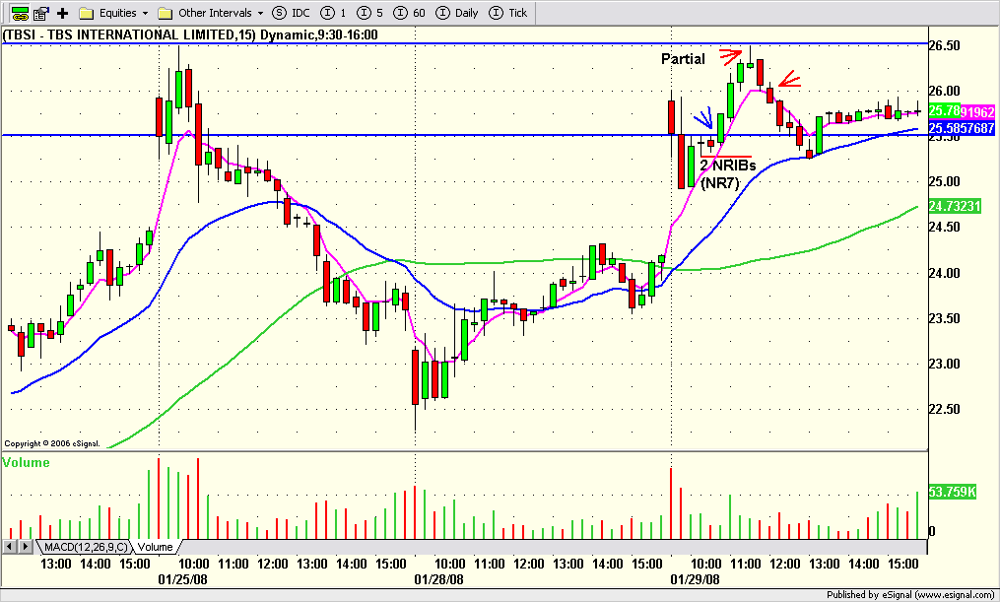Click the 53.759K volume value label

coord(952,493)
